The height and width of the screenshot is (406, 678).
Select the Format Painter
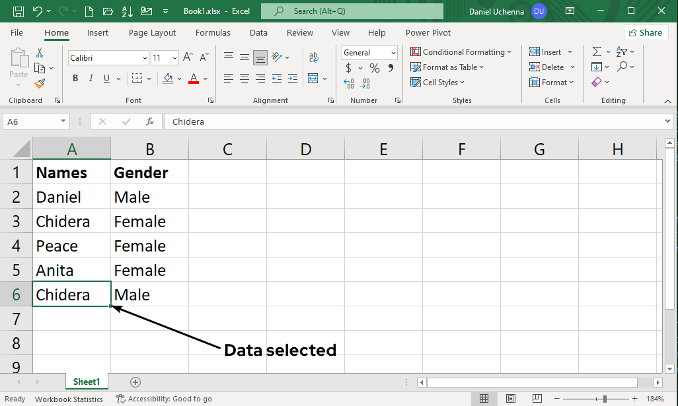coord(39,83)
